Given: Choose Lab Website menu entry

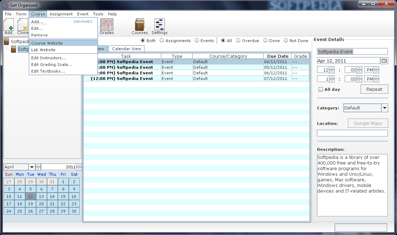Looking at the screenshot, I should (x=63, y=50).
